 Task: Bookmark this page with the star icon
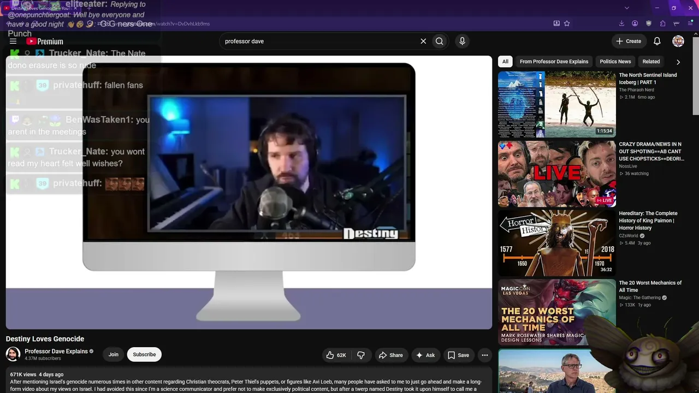point(567,23)
